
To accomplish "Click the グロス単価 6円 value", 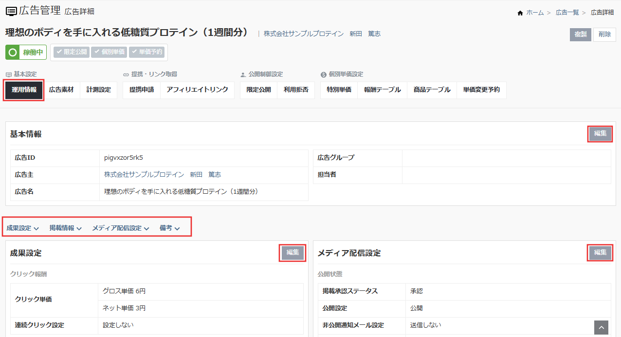I will (124, 291).
